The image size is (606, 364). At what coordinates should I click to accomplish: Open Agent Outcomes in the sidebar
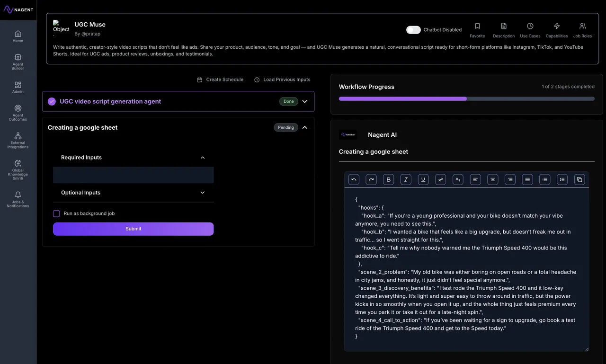pyautogui.click(x=18, y=113)
